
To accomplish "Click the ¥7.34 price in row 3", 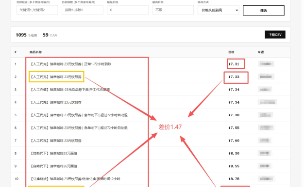I will tap(234, 90).
